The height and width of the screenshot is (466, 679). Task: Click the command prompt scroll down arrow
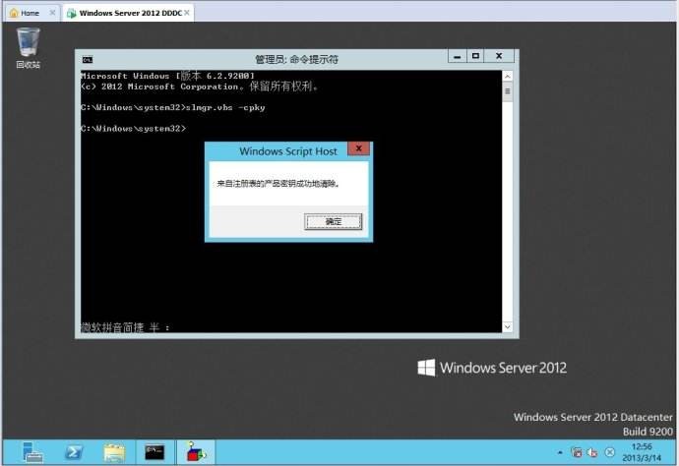508,327
